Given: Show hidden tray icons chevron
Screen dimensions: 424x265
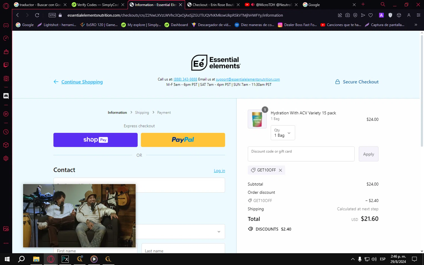Looking at the screenshot, I should point(353,259).
